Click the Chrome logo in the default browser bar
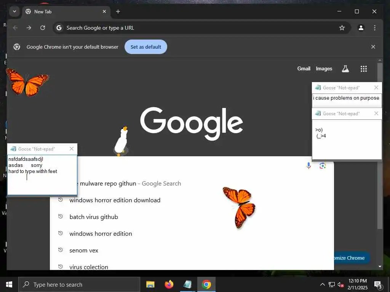This screenshot has width=390, height=292. [x=17, y=47]
